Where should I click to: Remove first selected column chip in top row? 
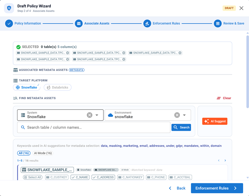pyautogui.click(x=68, y=53)
